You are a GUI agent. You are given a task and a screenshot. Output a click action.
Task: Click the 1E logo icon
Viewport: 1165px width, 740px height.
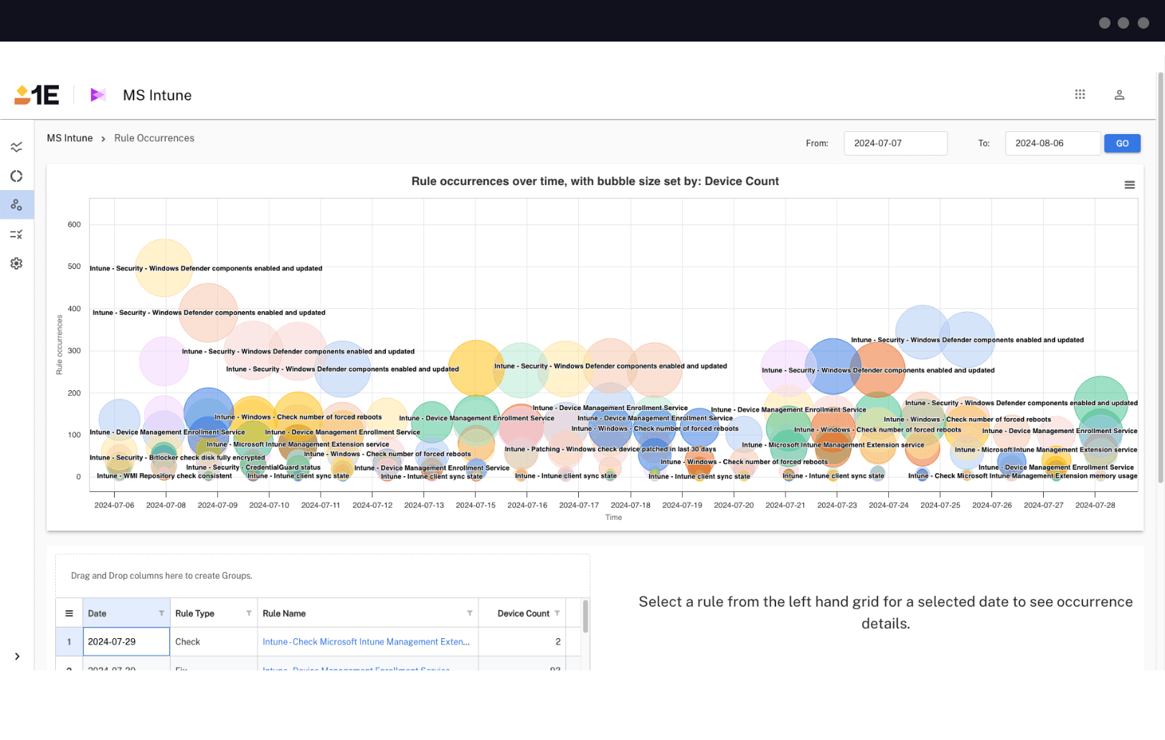(37, 95)
